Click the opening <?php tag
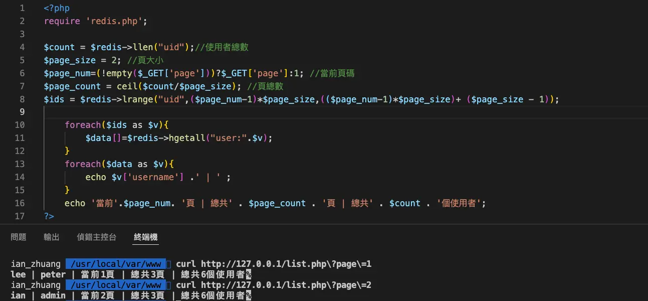This screenshot has width=648, height=301. [x=57, y=8]
